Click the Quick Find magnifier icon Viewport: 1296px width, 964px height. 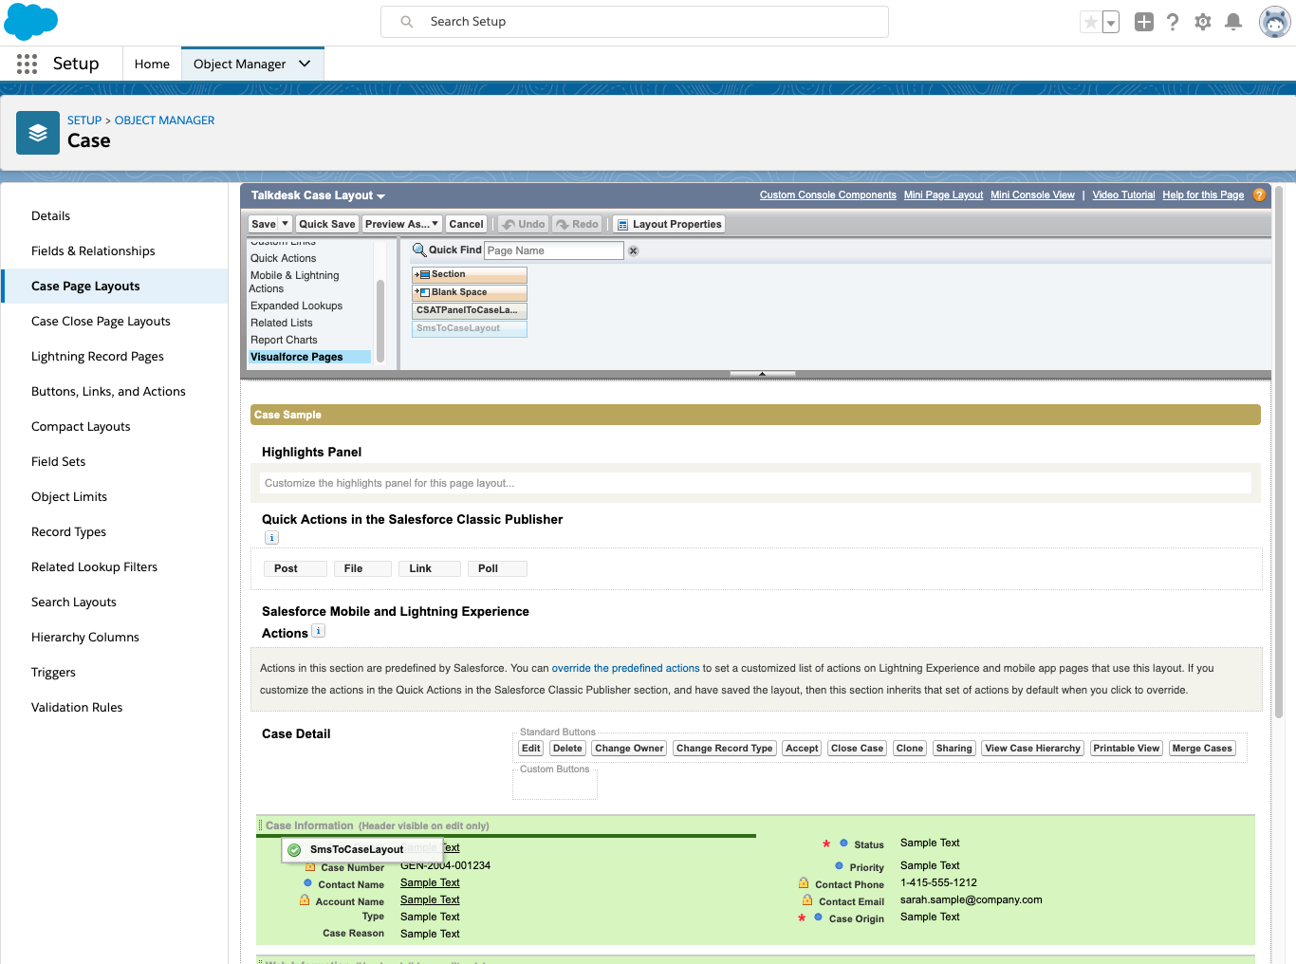(x=419, y=250)
